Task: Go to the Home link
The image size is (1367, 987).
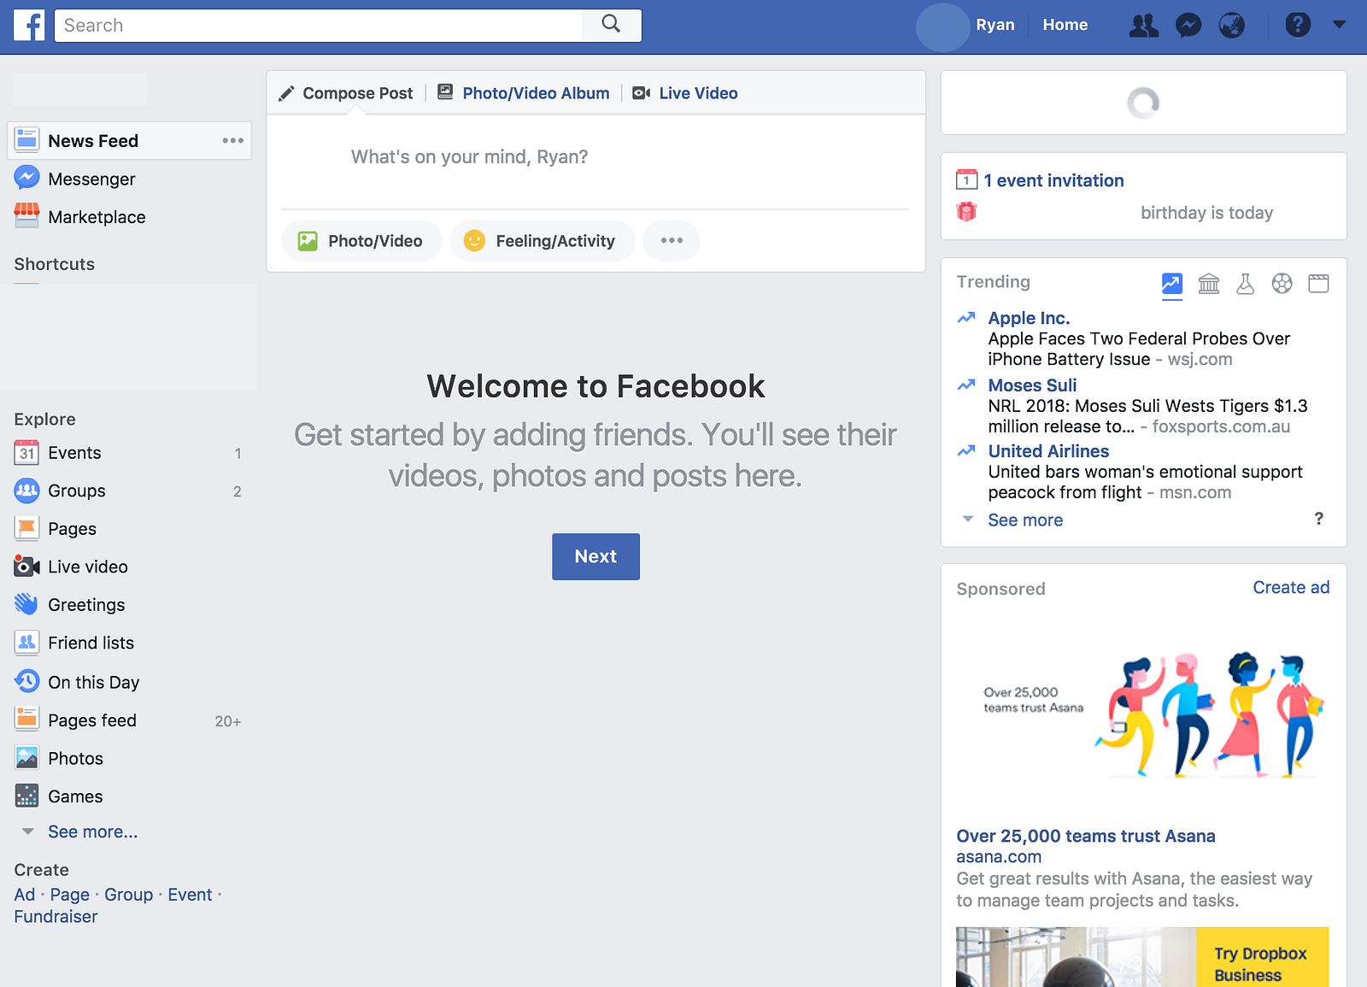Action: coord(1065,25)
